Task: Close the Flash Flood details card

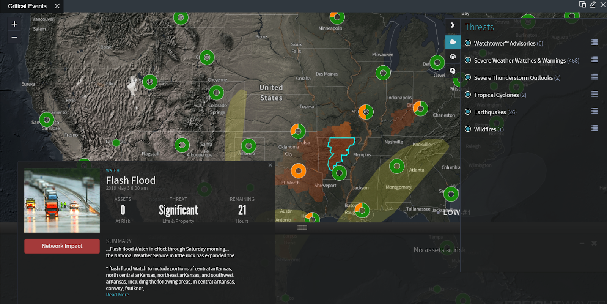Action: coord(270,165)
